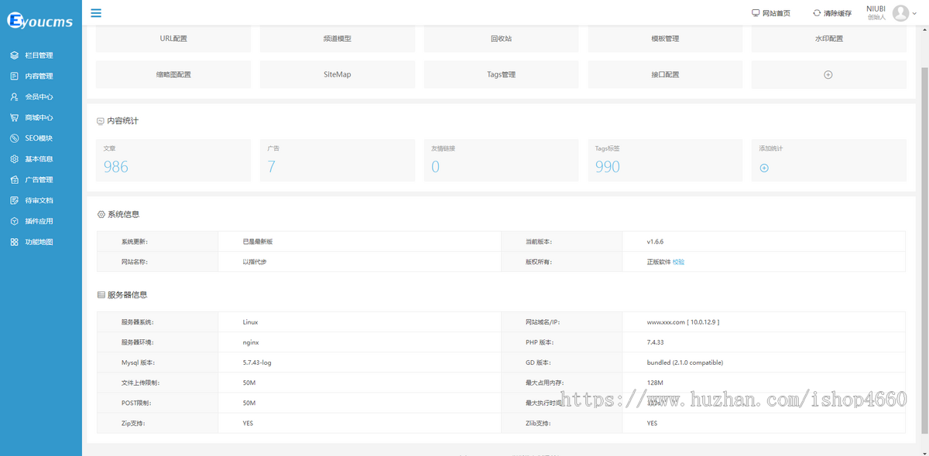Image resolution: width=929 pixels, height=456 pixels.
Task: Open the SiteMap shortcut
Action: point(338,75)
